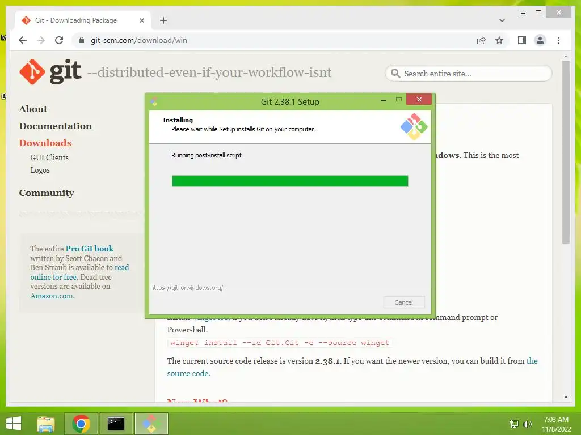Viewport: 581px width, 435px height.
Task: Switch to Chrome in the taskbar
Action: click(81, 424)
